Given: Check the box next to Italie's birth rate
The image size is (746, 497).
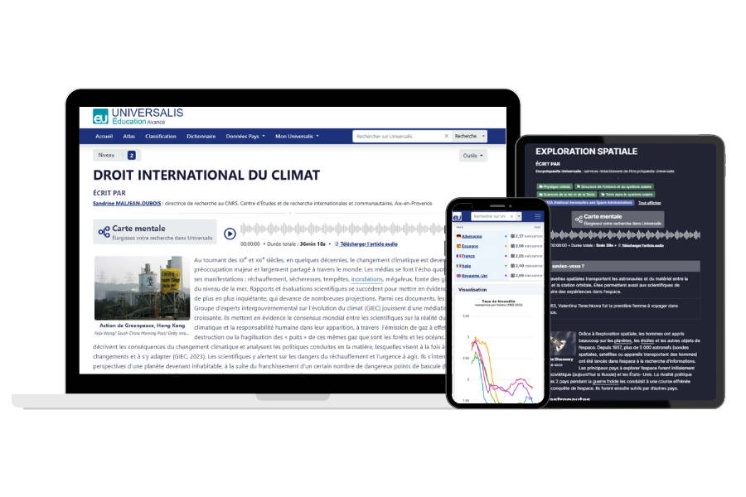Looking at the screenshot, I should (512, 266).
